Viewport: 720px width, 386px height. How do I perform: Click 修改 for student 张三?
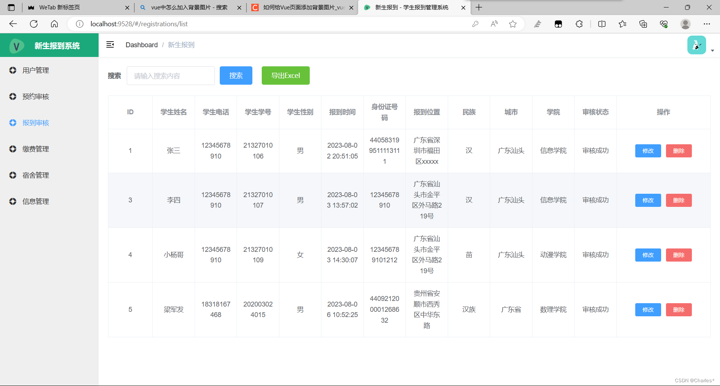pyautogui.click(x=648, y=151)
